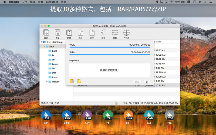Click the 修改日期 column header

[157, 42]
